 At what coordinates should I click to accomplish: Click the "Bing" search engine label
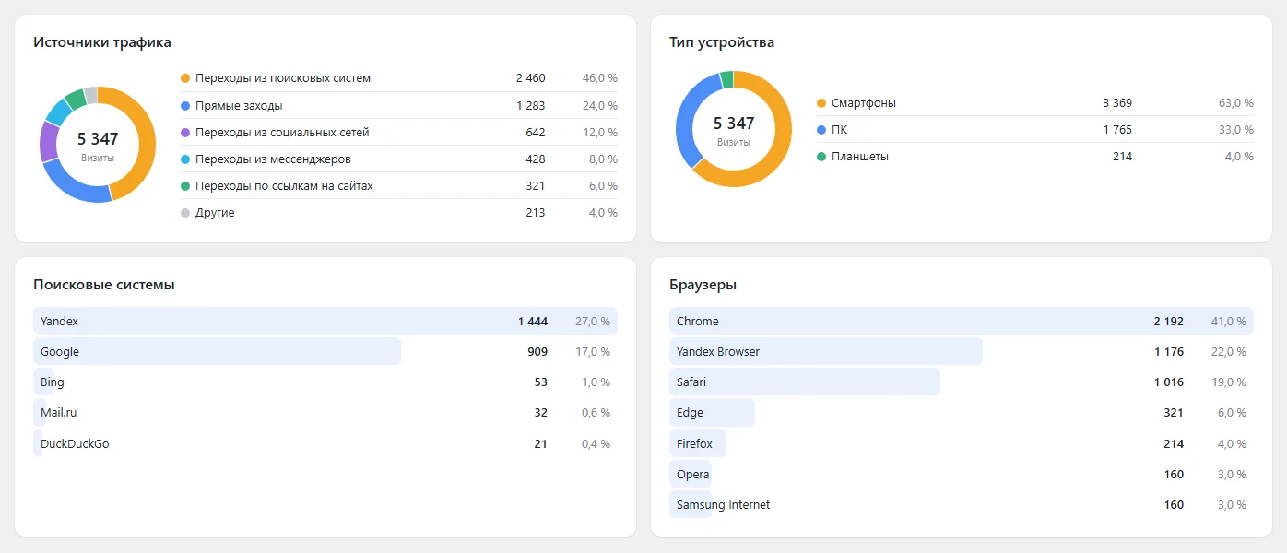[53, 382]
